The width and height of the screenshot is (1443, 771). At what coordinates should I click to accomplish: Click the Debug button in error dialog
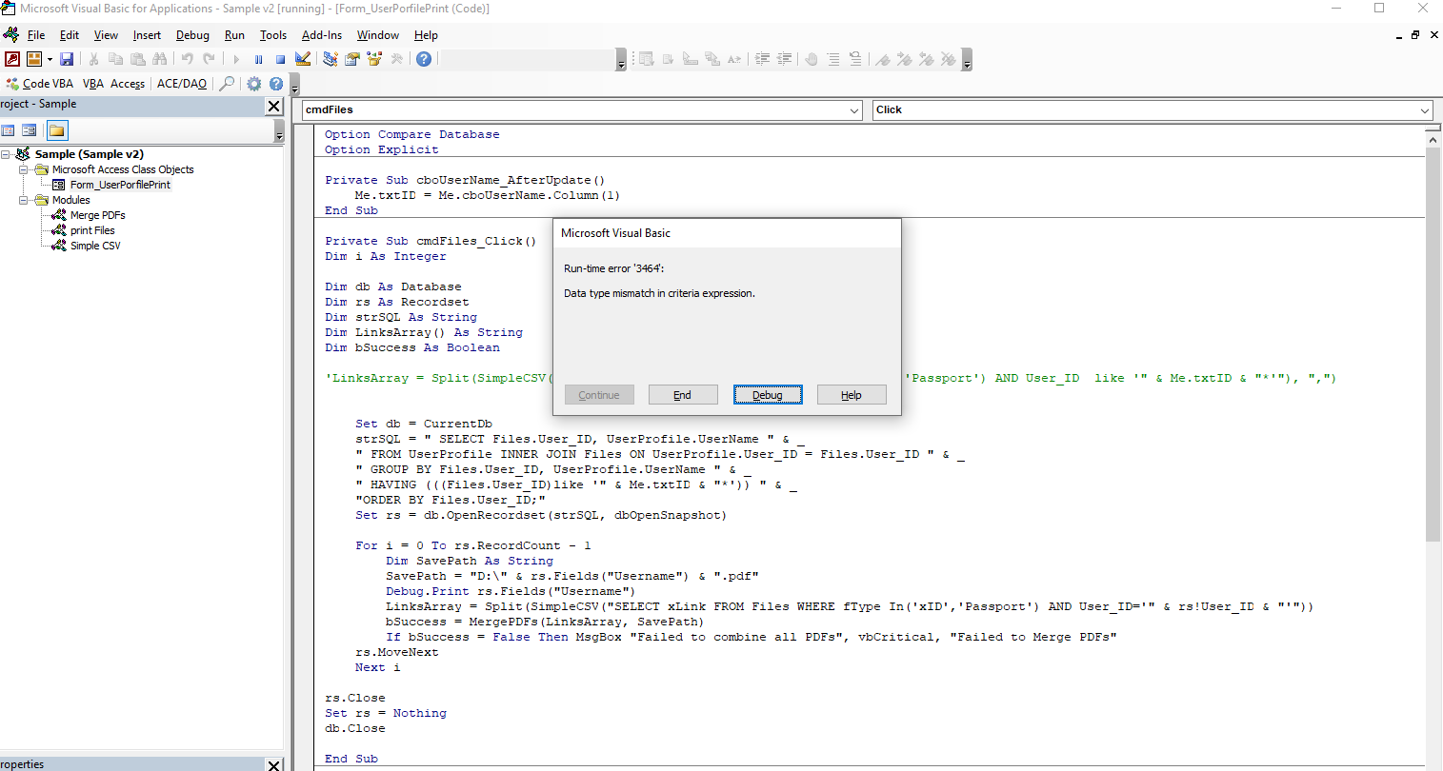point(767,395)
